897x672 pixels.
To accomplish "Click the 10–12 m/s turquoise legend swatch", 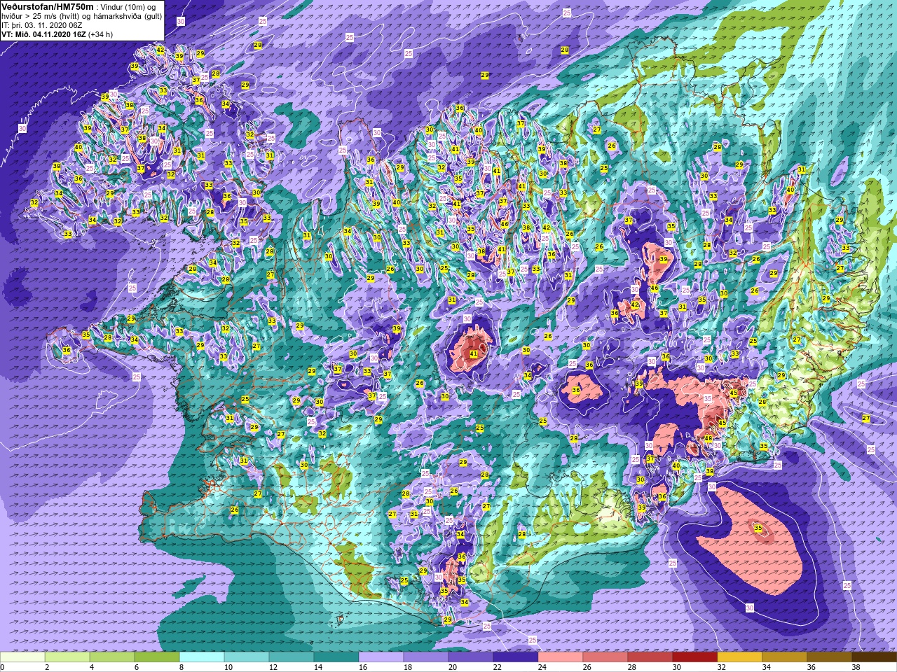I will point(247,658).
